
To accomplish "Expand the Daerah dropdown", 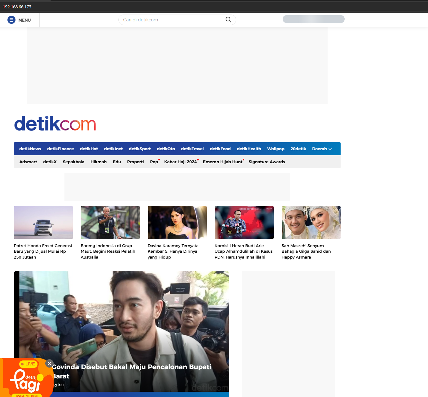I will (322, 149).
